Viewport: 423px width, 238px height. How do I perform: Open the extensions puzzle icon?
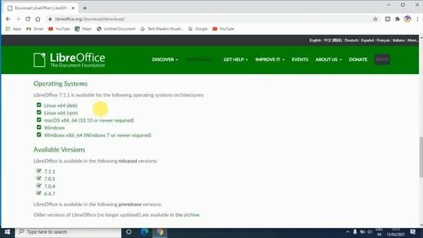[397, 19]
